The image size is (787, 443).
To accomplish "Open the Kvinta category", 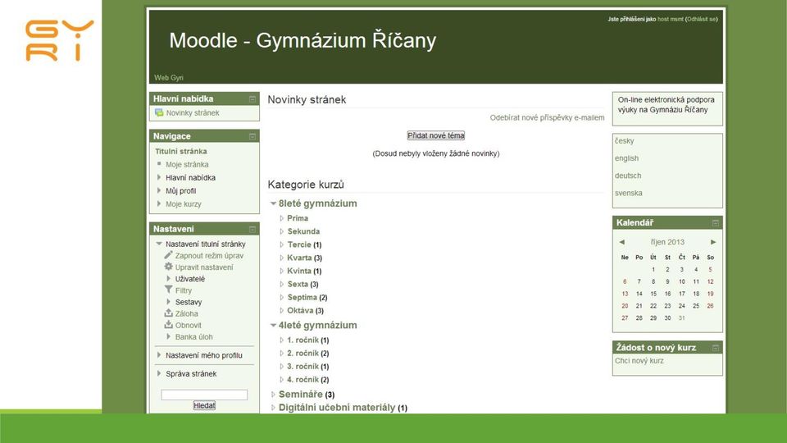I will (299, 271).
